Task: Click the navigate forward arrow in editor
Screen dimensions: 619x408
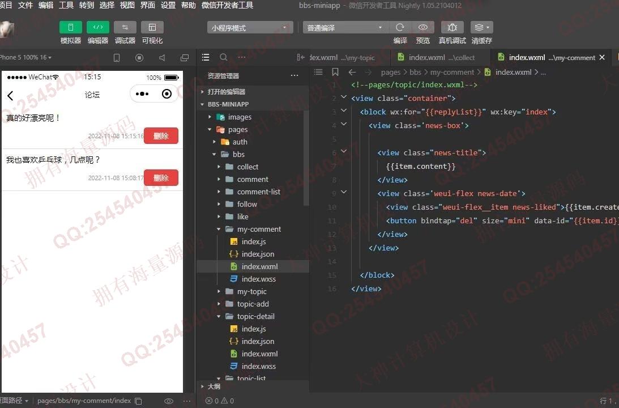Action: [x=368, y=72]
